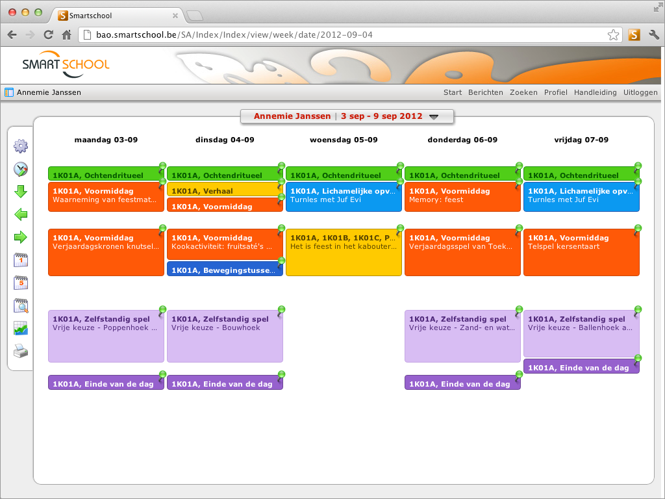The height and width of the screenshot is (499, 665).
Task: Open the chart statistics icon in sidebar
Action: tap(21, 328)
